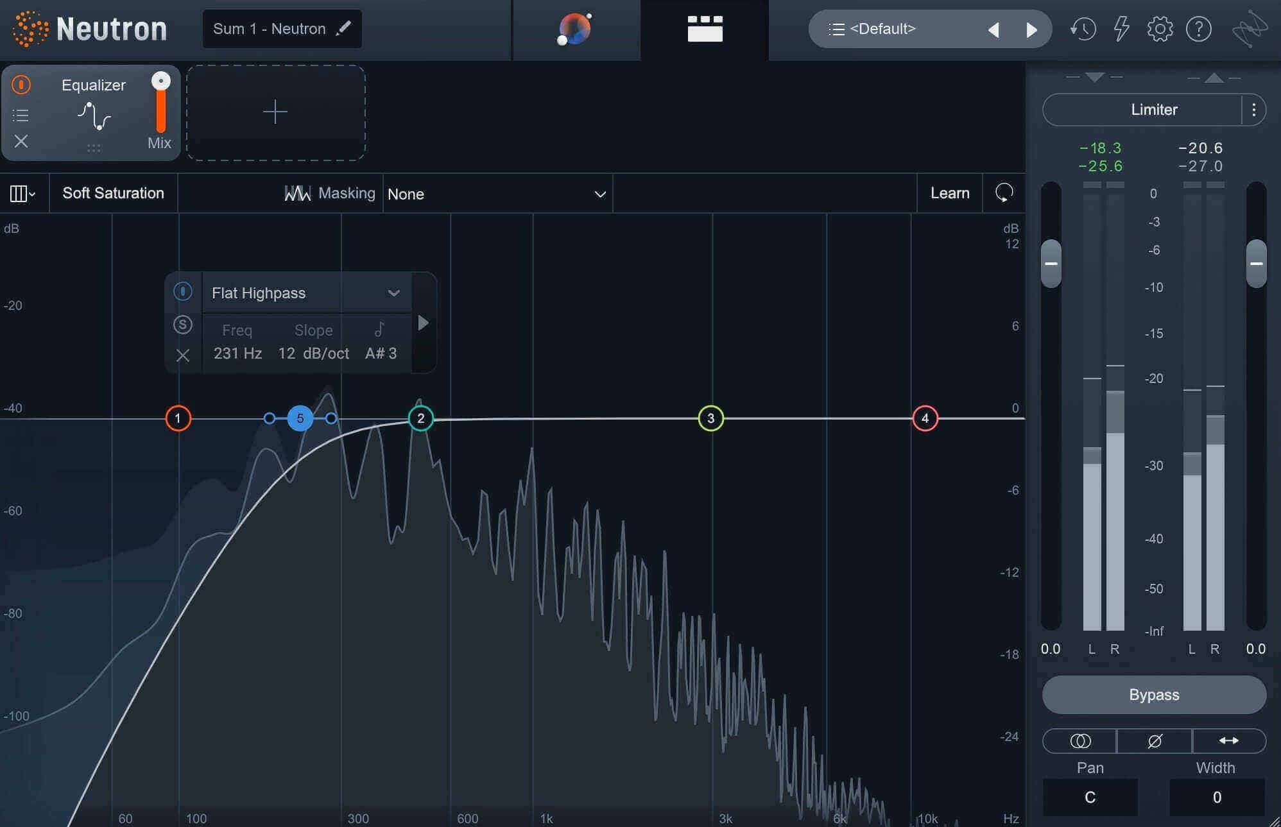1281x827 pixels.
Task: Open the help question mark
Action: click(x=1198, y=29)
